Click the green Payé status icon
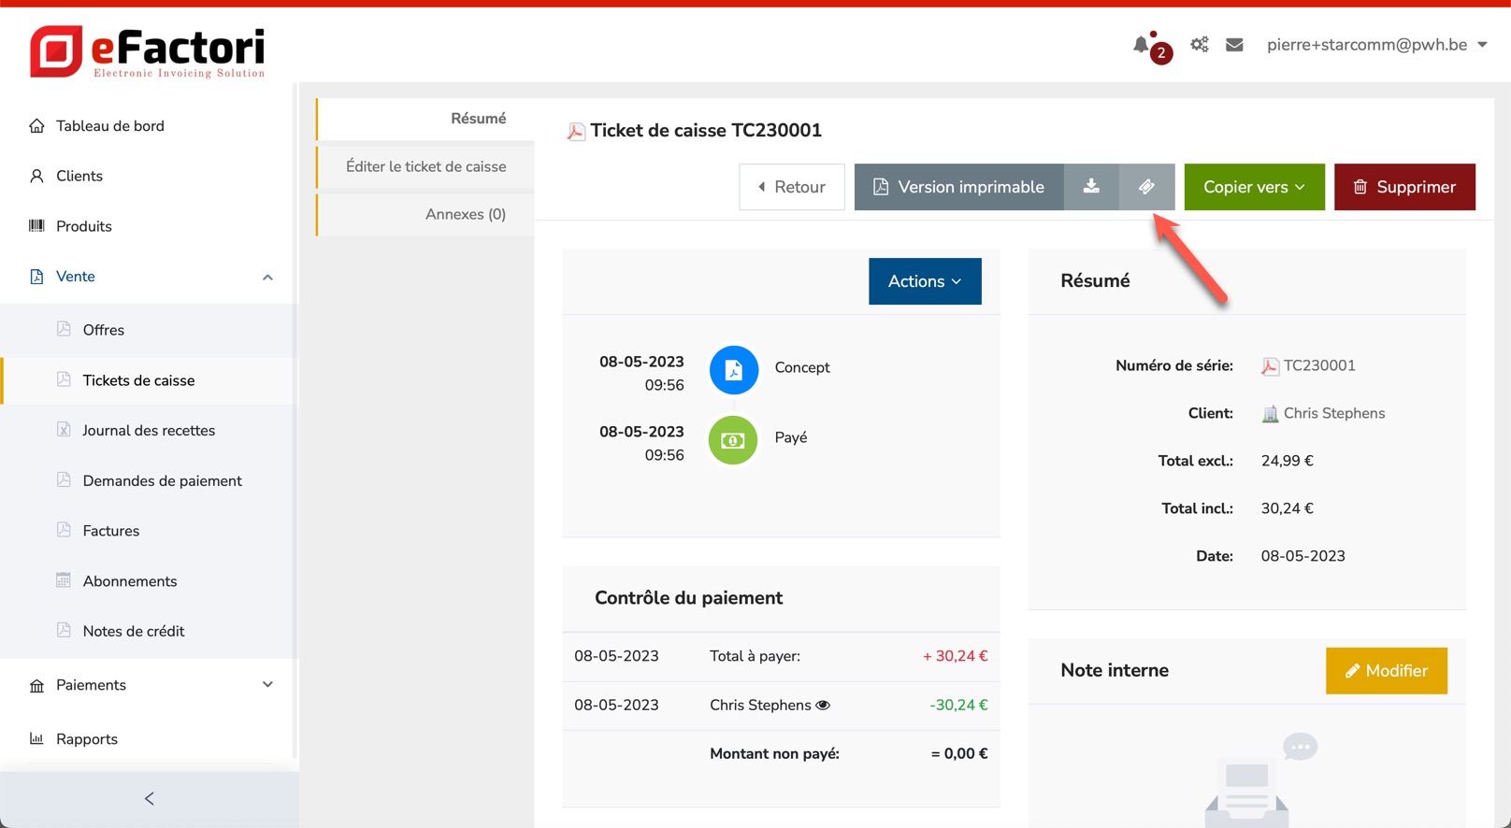 [733, 440]
